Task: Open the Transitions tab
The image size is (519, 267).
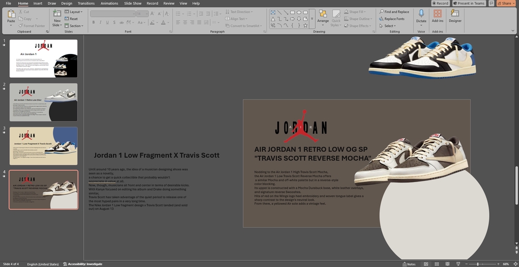Action: point(86,3)
